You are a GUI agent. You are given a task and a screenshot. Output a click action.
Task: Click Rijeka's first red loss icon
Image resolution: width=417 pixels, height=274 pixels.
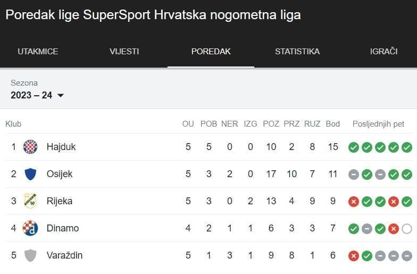(354, 202)
